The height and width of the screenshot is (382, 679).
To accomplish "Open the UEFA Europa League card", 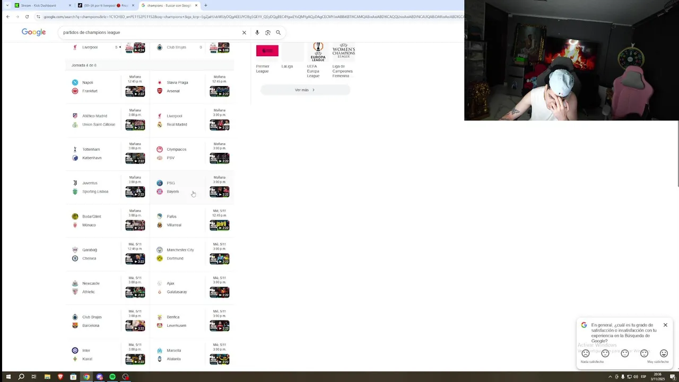I will pos(318,60).
